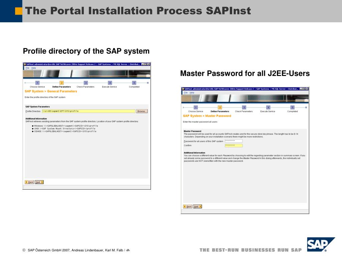Close the Master Password SAPinst window
Screen dimensions: 342x256
pos(307,89)
